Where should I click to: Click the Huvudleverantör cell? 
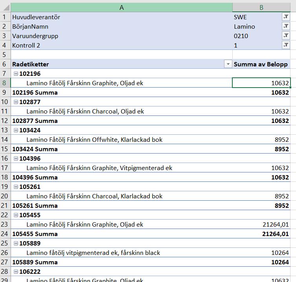point(121,17)
